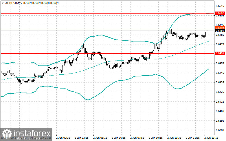Click the OHLC values 0.6489 0.6489 0.6488 0.6489
Viewport: 226px width, 141px height.
pos(41,3)
